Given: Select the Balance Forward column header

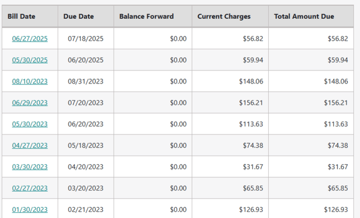Looking at the screenshot, I should [146, 17].
